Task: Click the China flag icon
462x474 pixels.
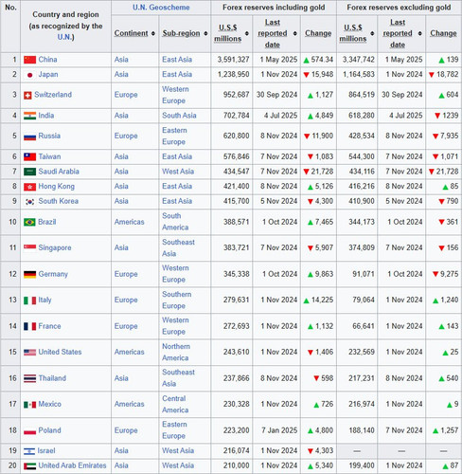Action: point(29,60)
